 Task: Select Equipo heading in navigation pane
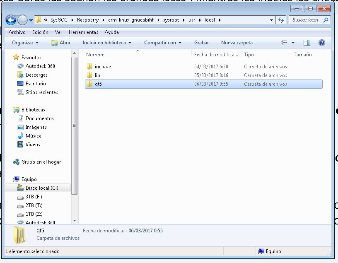click(29, 179)
